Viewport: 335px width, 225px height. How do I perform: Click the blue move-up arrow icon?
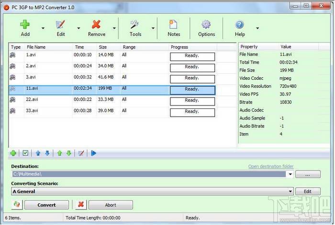pyautogui.click(x=38, y=153)
